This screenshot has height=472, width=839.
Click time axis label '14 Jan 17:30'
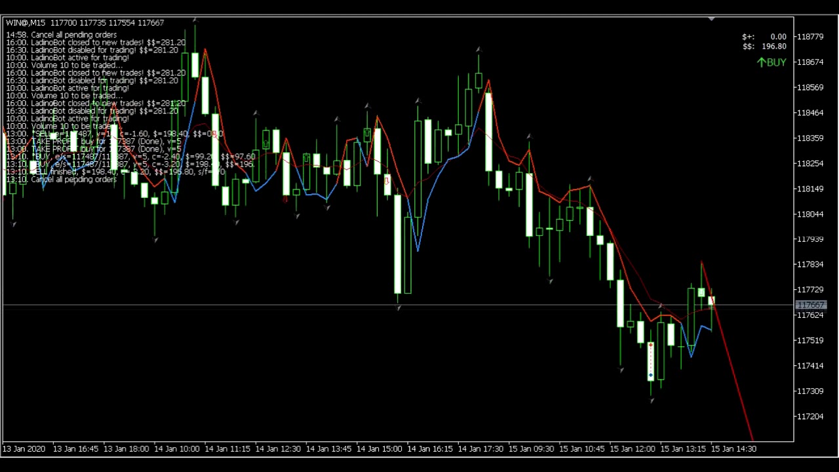(480, 449)
